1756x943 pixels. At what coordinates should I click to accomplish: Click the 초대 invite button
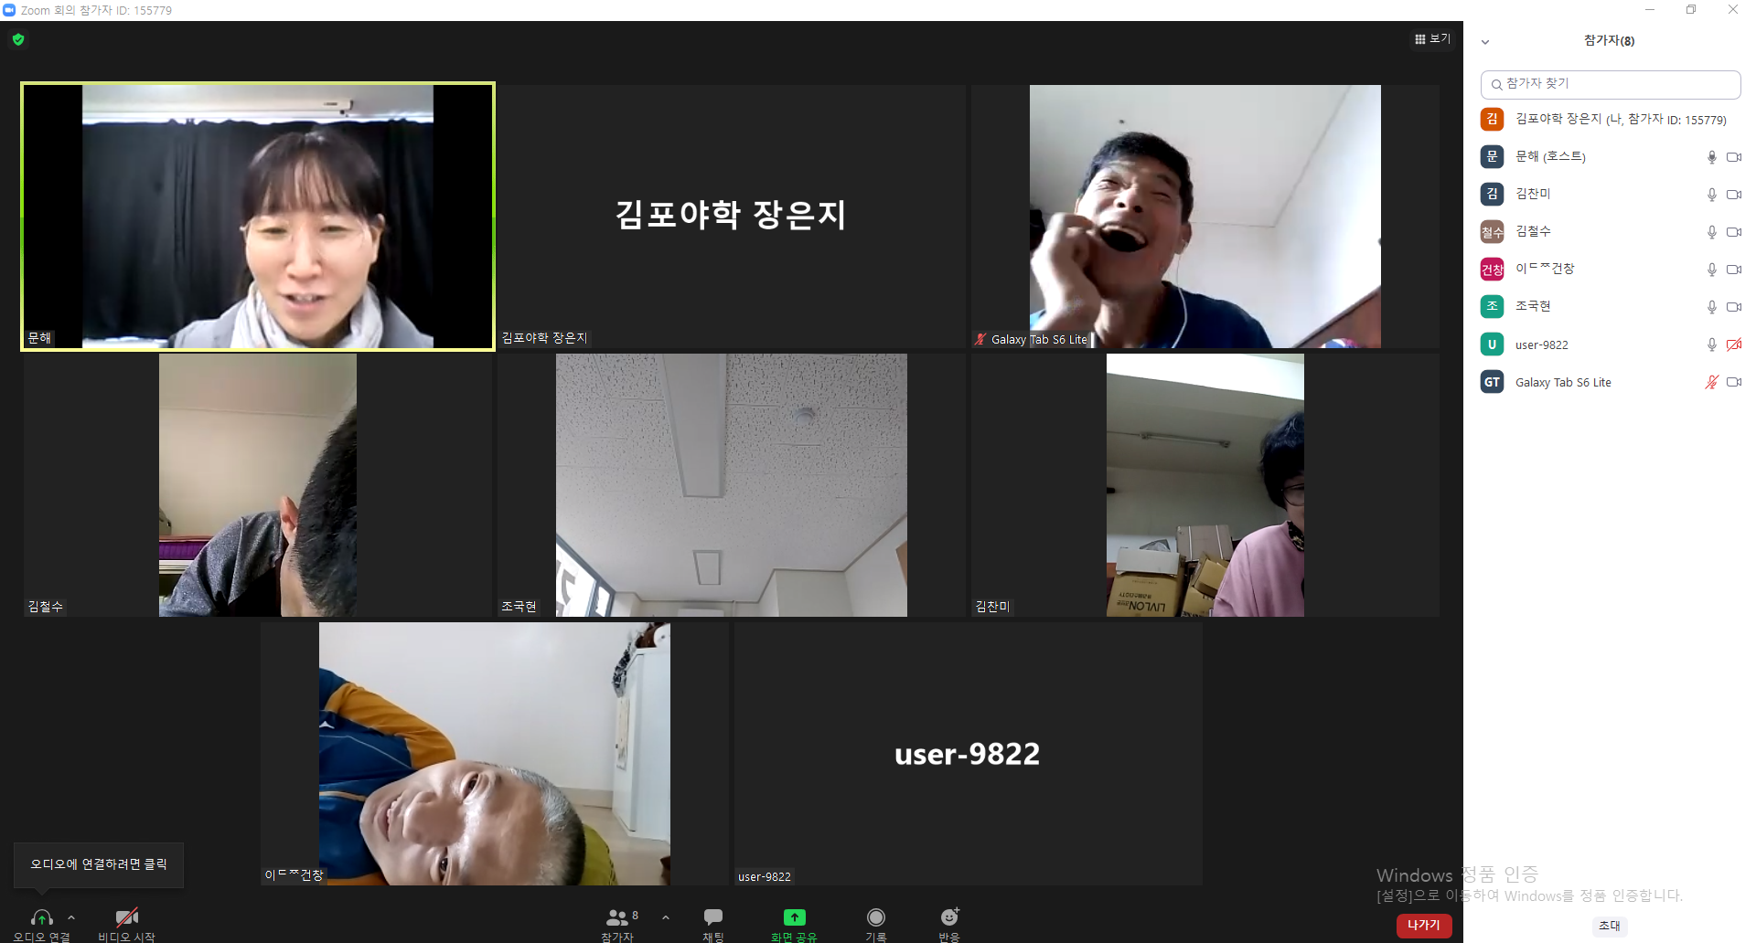(x=1610, y=926)
